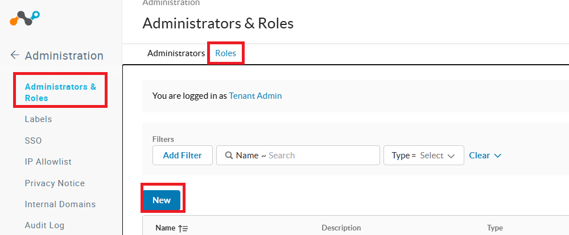Click the Clear filters link
569x235 pixels.
coord(479,156)
